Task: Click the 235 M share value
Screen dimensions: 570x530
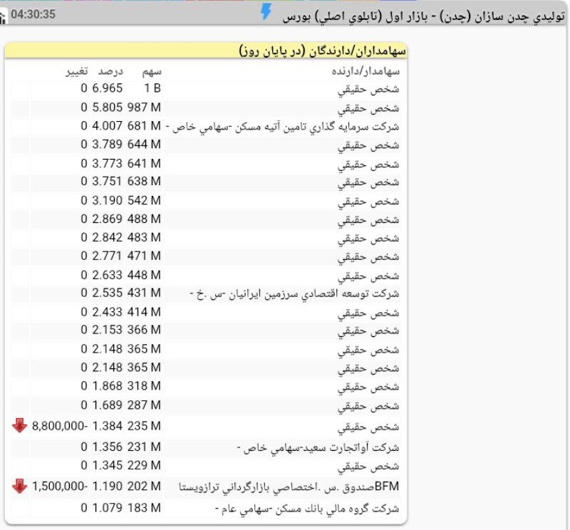Action: 145,426
